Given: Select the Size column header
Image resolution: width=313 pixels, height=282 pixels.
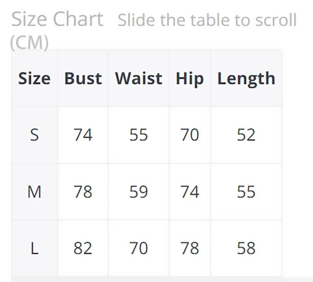Looking at the screenshot, I should pyautogui.click(x=34, y=78).
